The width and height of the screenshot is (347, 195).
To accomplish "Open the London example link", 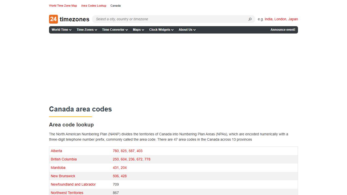I will [x=280, y=19].
